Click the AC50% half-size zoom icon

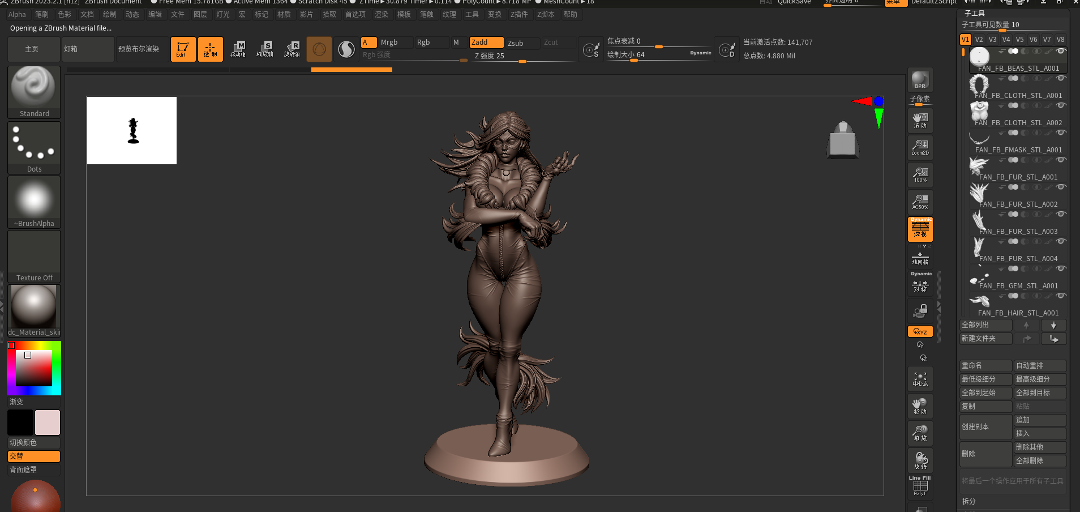point(920,202)
